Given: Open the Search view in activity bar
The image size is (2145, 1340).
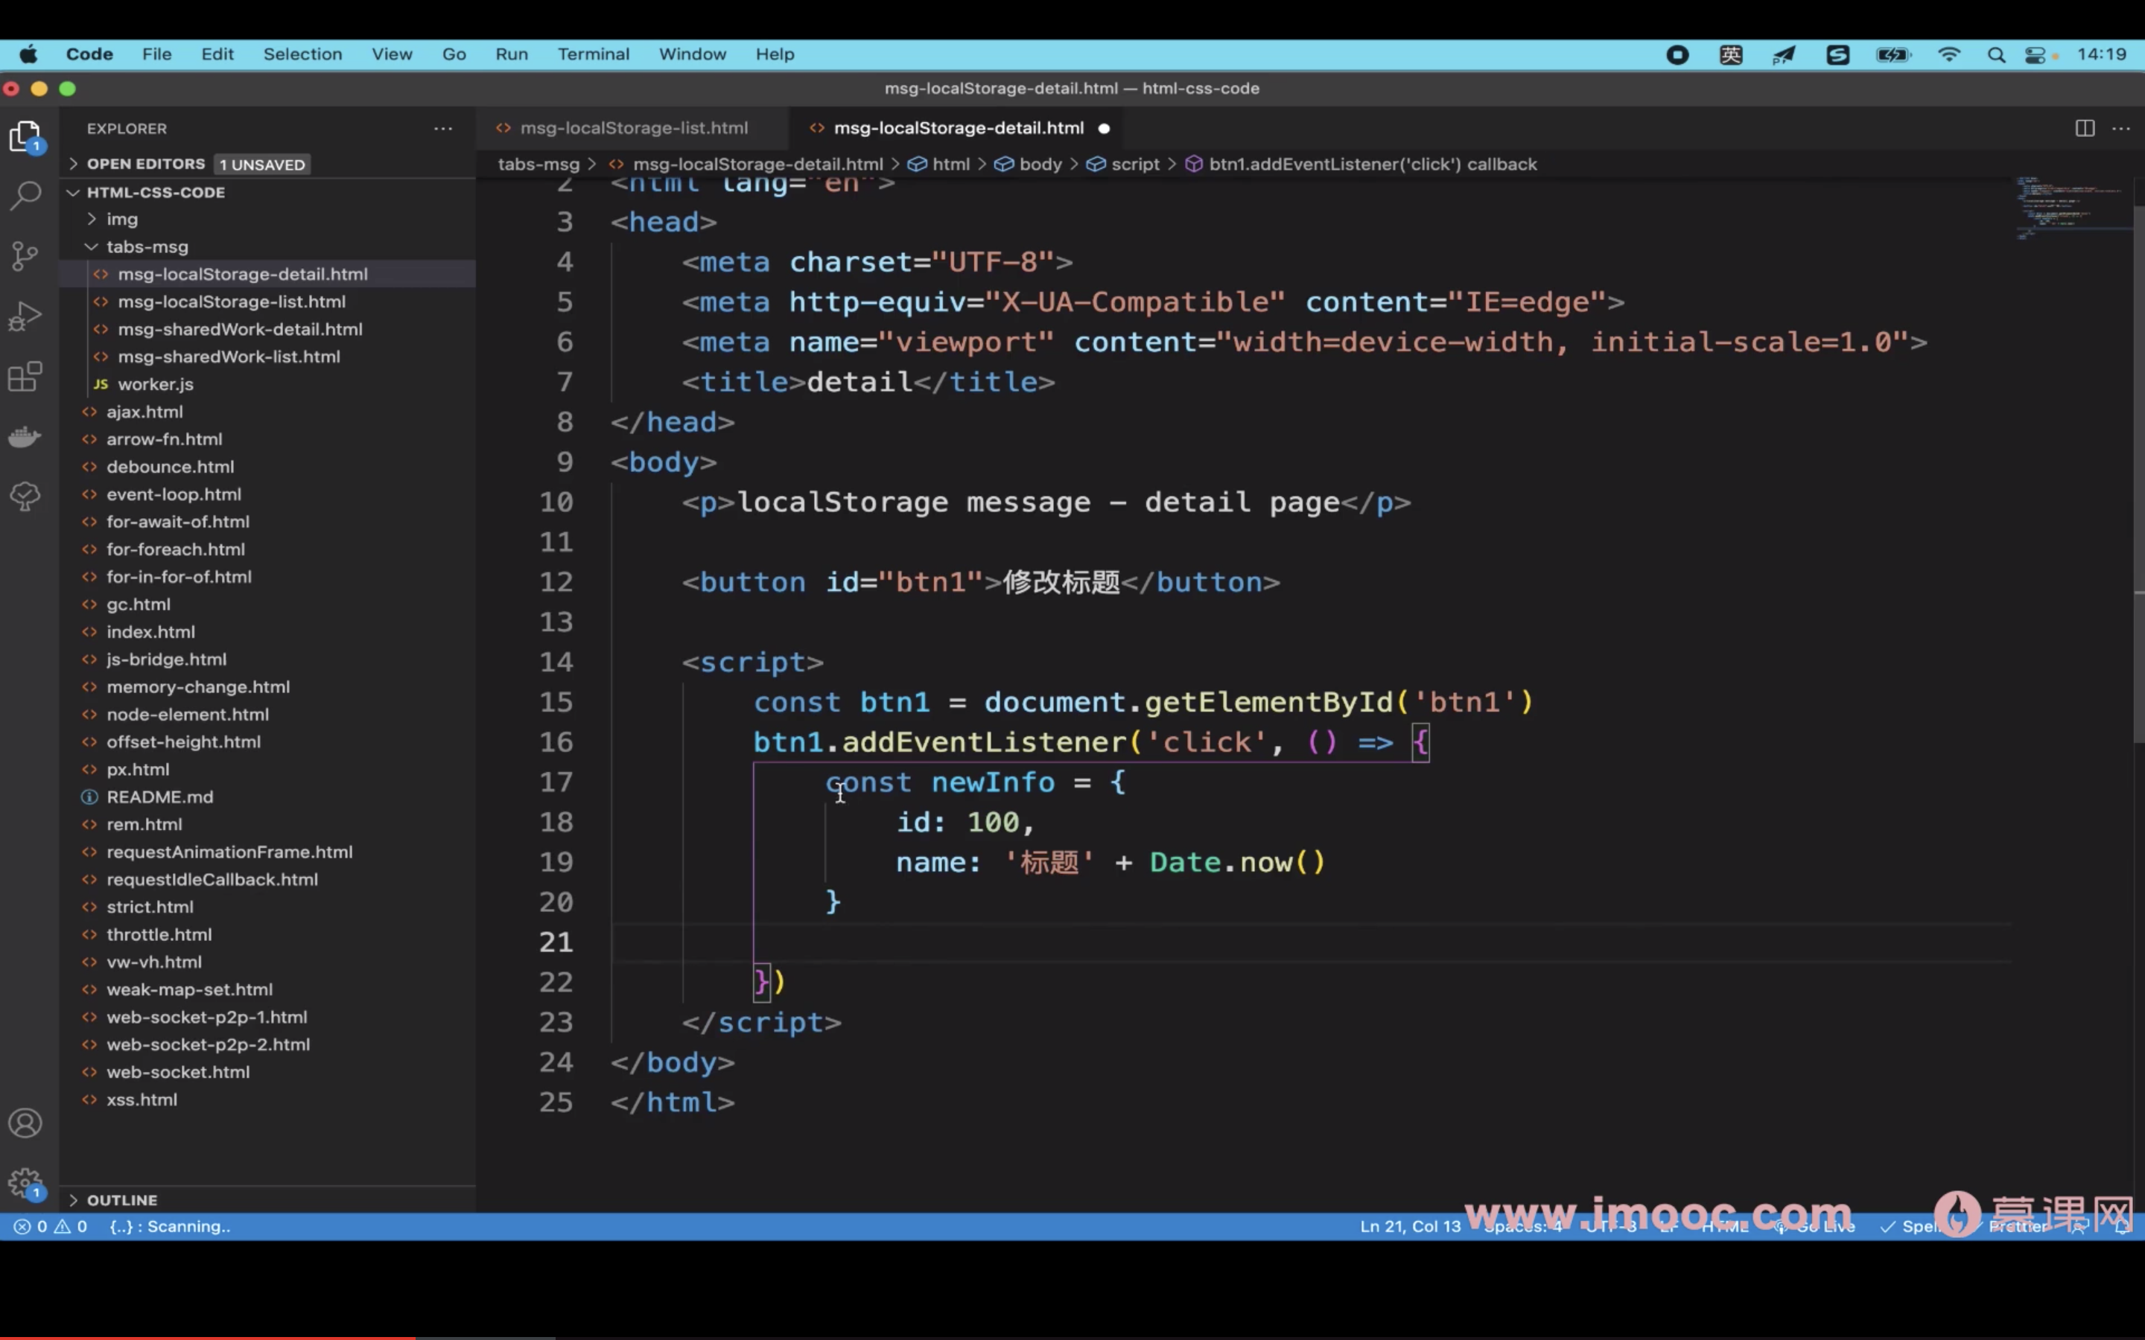Looking at the screenshot, I should 26,195.
